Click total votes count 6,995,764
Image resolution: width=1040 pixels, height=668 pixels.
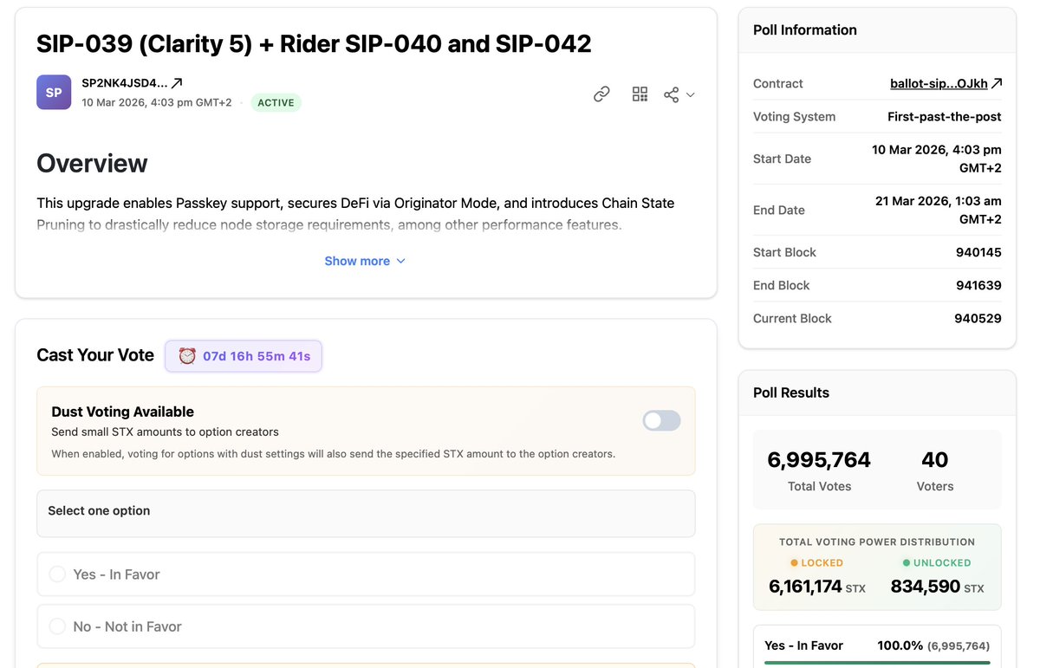tap(819, 460)
